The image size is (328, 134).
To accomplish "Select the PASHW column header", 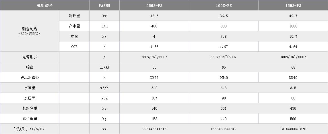I will [x=104, y=5].
